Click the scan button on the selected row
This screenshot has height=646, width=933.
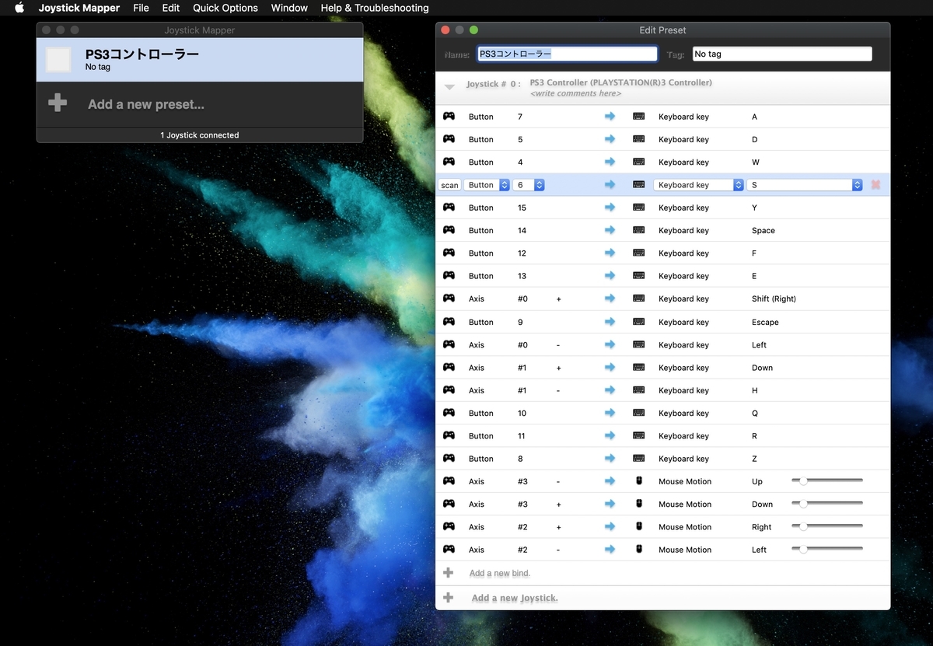(x=449, y=185)
